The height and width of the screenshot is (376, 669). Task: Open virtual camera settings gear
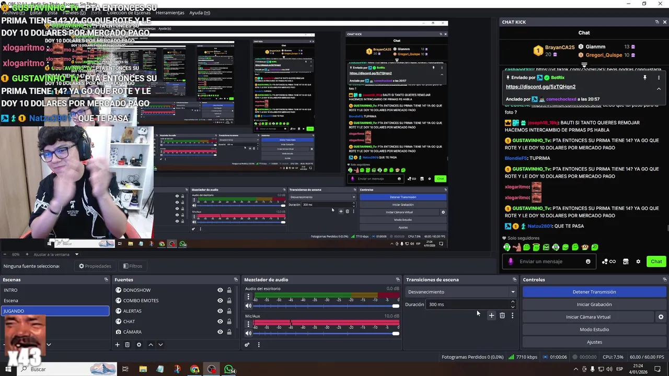[661, 317]
